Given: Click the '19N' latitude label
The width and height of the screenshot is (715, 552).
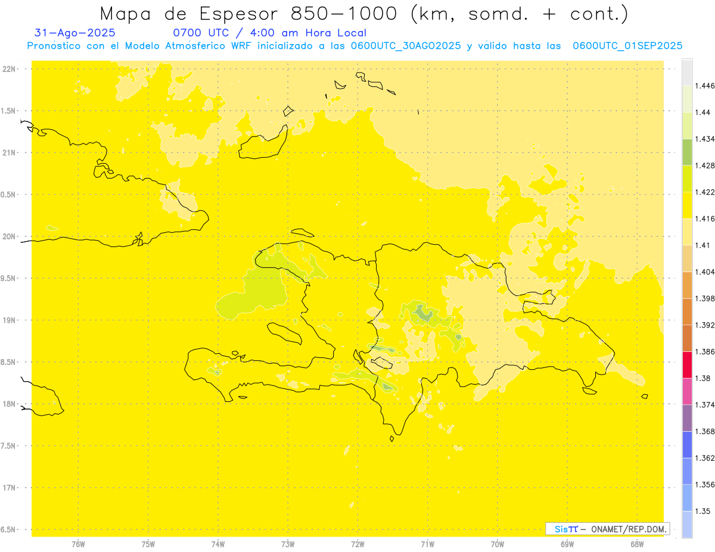Looking at the screenshot, I should 10,320.
